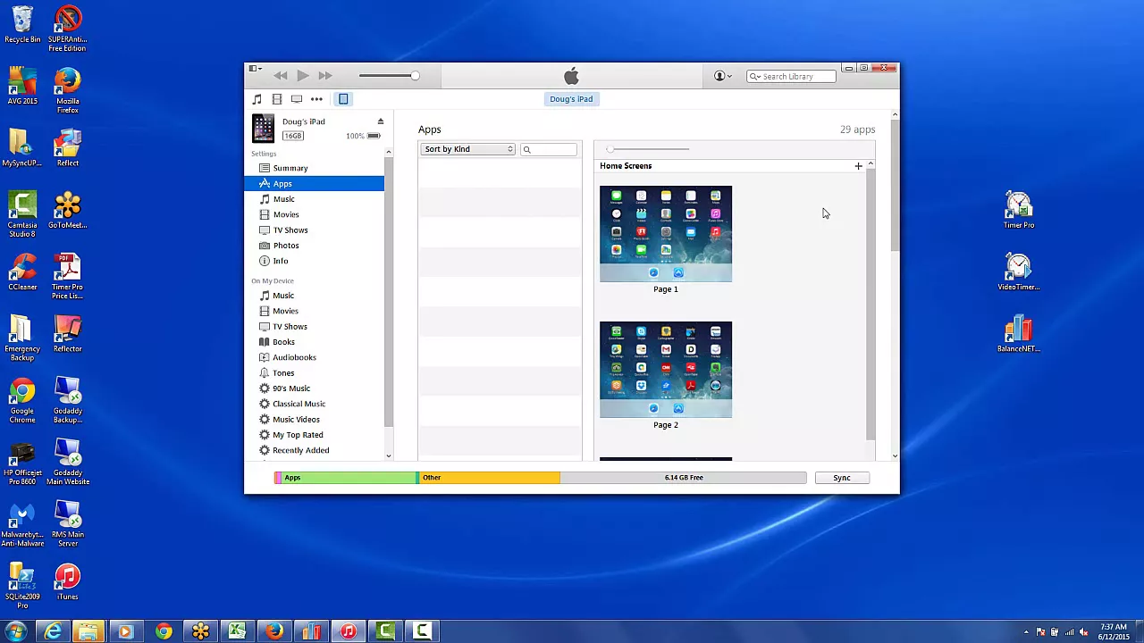Click the apps search field
Screen dimensions: 1144x643
click(549, 149)
